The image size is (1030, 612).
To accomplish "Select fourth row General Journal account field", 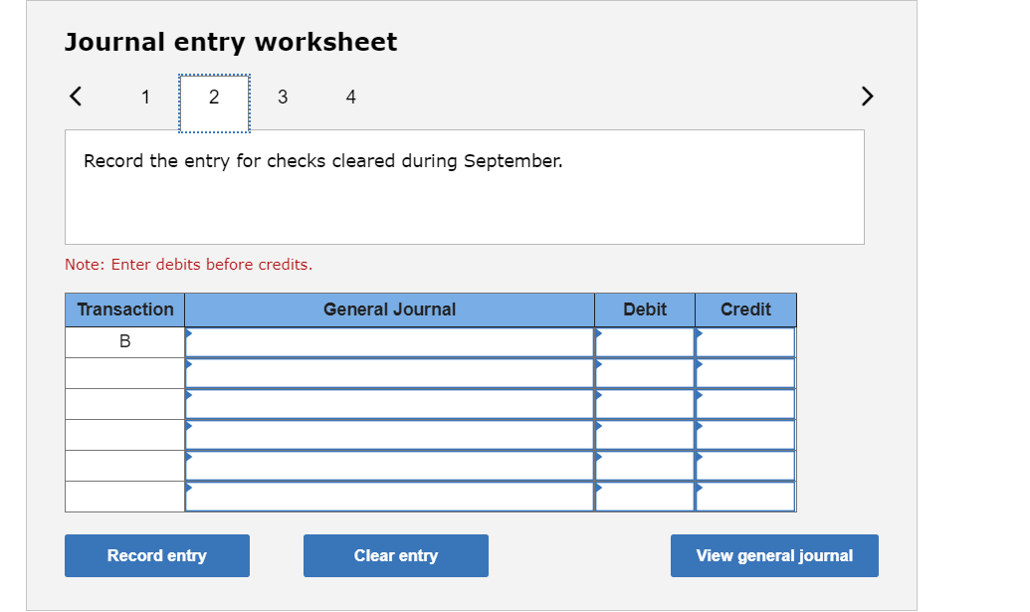I will coord(389,435).
